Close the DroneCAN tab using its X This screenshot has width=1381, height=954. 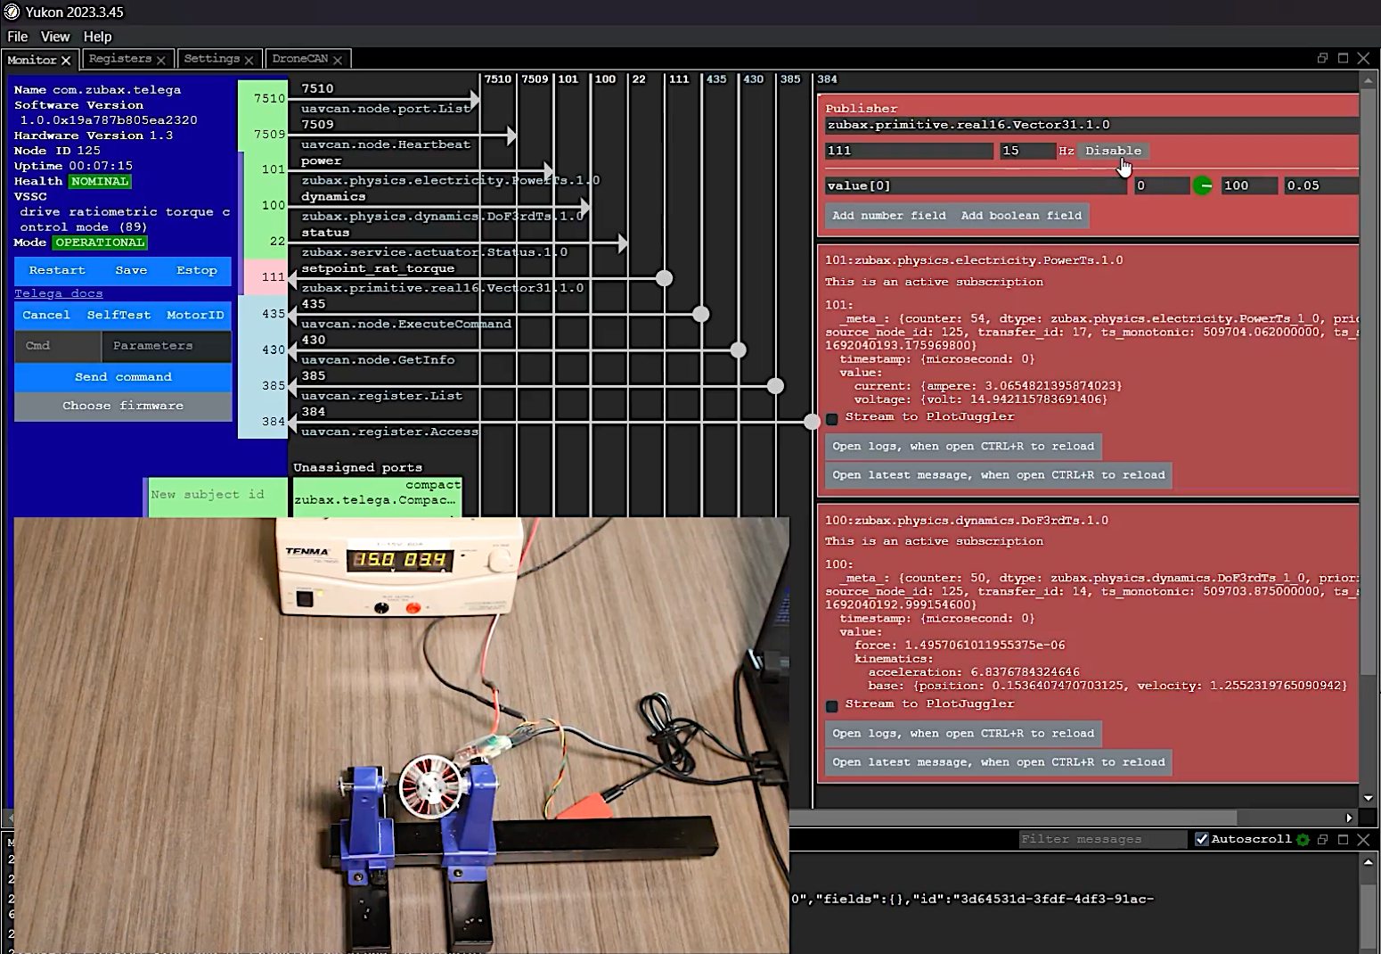click(338, 60)
